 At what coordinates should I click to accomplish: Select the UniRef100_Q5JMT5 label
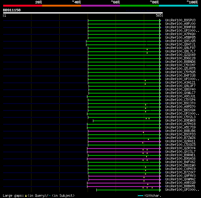pos(180,69)
